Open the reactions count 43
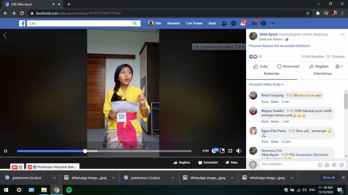 [260, 57]
